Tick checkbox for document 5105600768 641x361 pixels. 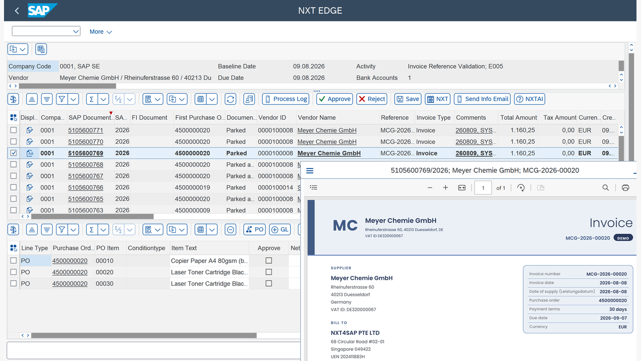[14, 164]
